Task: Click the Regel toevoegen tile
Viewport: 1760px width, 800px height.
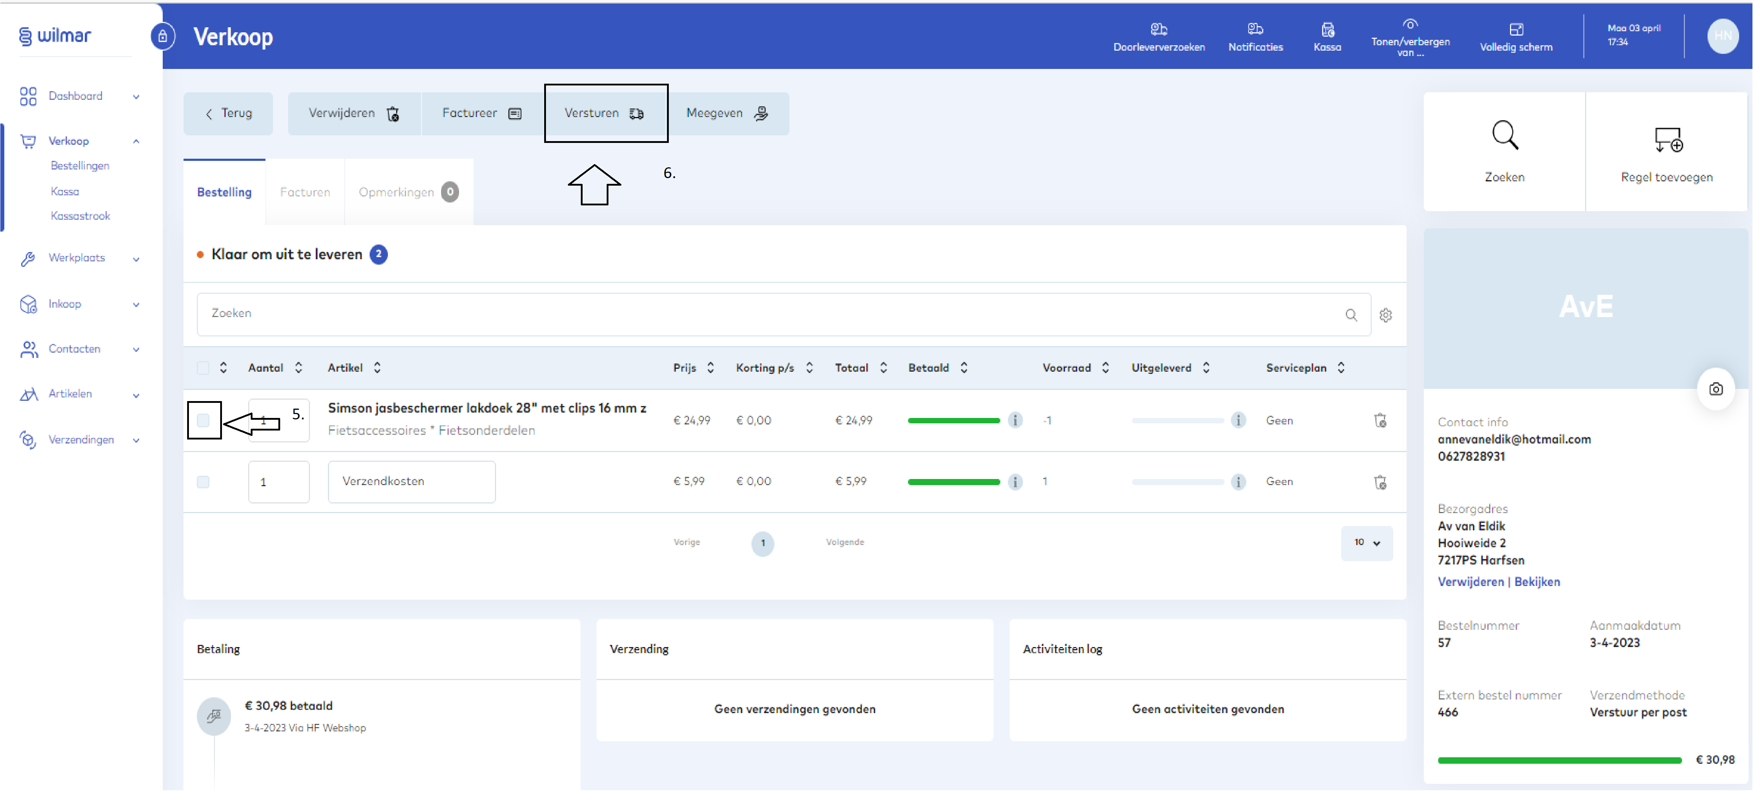Action: [1674, 152]
